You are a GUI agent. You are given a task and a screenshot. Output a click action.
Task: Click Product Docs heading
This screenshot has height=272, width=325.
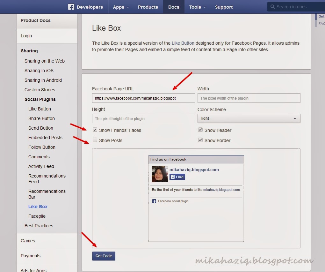(x=36, y=20)
